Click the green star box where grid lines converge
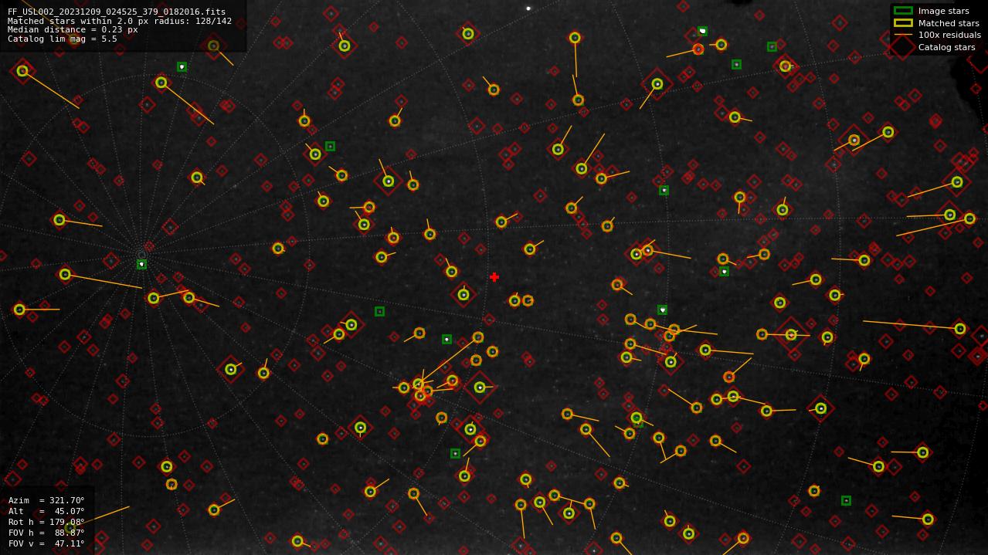 pos(141,264)
